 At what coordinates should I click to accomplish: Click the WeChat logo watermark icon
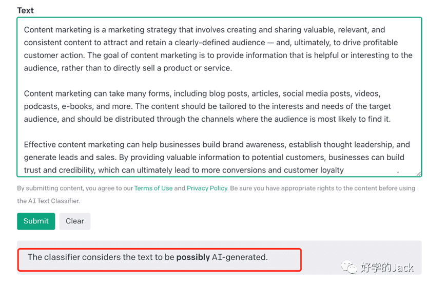pyautogui.click(x=349, y=267)
